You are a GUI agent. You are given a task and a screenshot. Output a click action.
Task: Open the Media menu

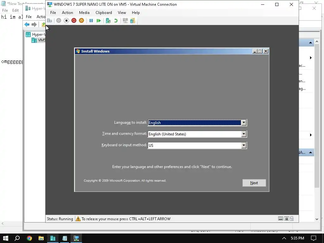84,13
